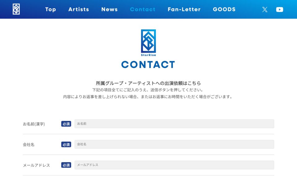The image size is (297, 181).
Task: Select the News nav item
Action: tap(110, 9)
